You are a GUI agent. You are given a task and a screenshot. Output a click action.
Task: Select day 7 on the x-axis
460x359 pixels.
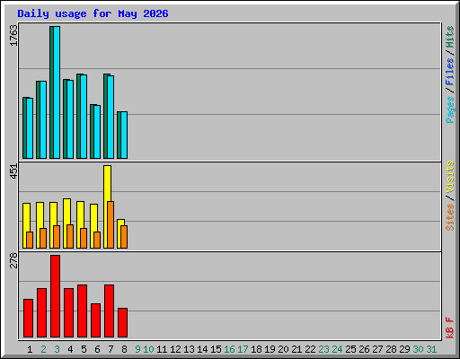[111, 349]
